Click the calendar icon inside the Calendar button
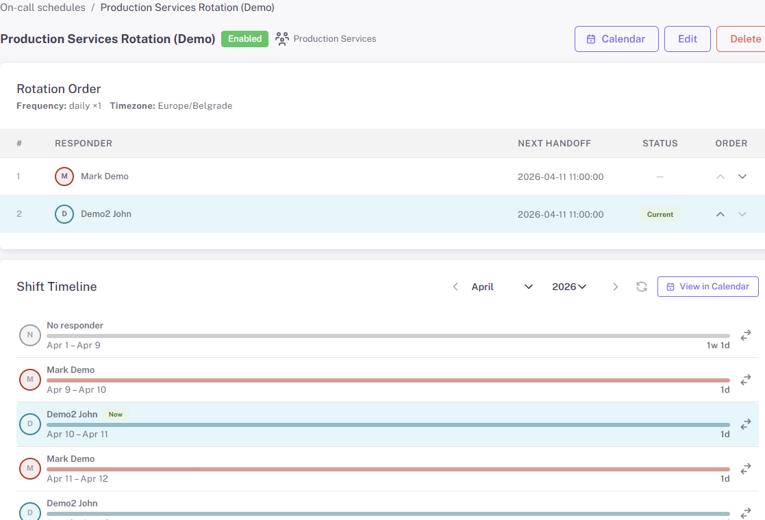This screenshot has height=520, width=765. pos(590,39)
